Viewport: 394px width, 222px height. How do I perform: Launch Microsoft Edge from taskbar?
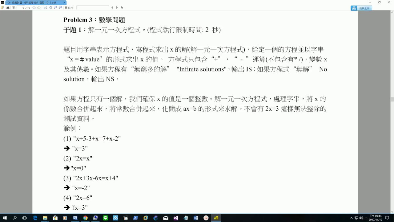click(35, 218)
